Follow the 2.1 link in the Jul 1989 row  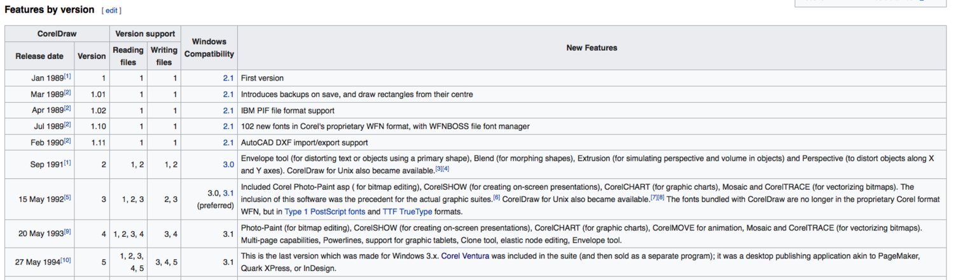point(228,127)
